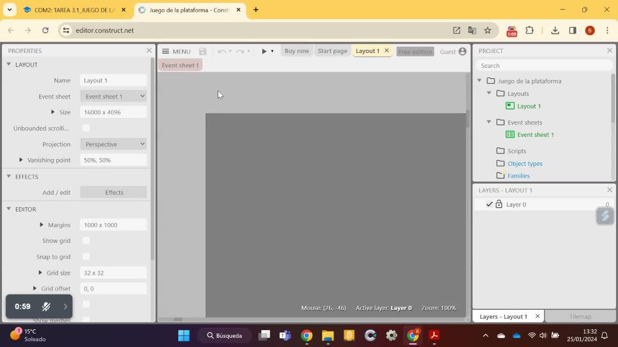Collapse the EFFECTS properties section
Viewport: 618px width, 347px height.
point(9,176)
